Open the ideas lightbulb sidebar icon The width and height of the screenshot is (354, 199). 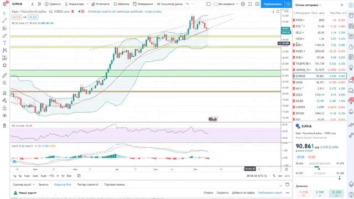coord(351,67)
